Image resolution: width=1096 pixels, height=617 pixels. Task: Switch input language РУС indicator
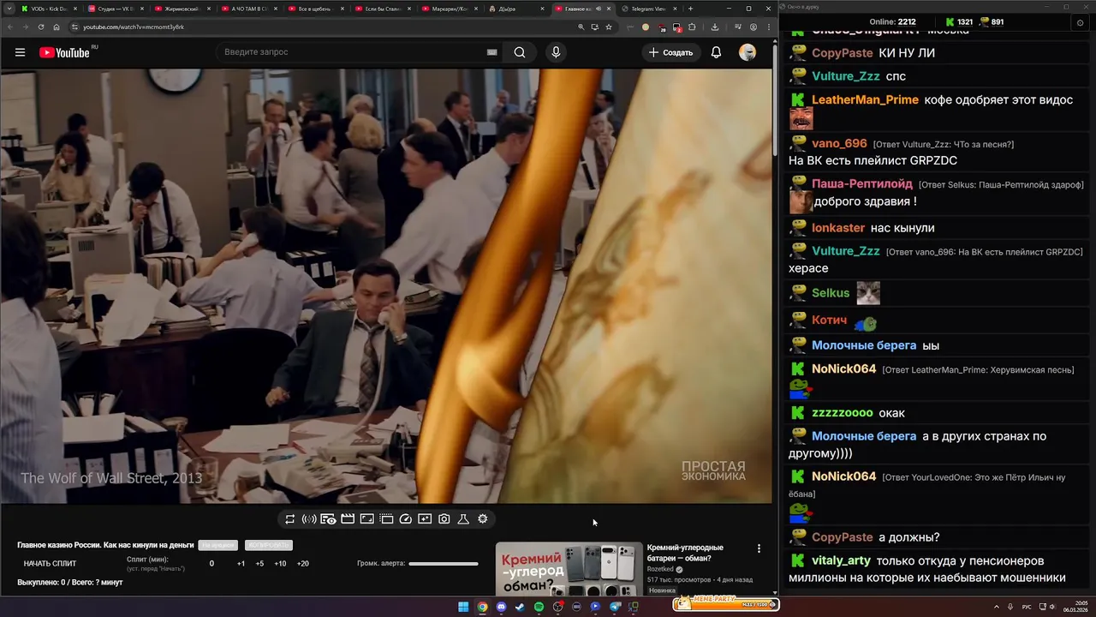point(1027,607)
